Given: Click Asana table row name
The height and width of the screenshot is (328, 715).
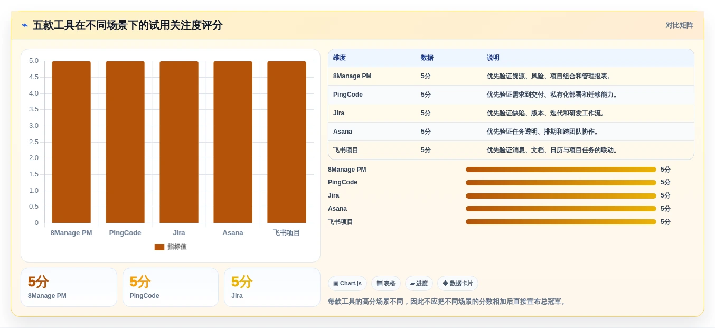Looking at the screenshot, I should (x=343, y=132).
